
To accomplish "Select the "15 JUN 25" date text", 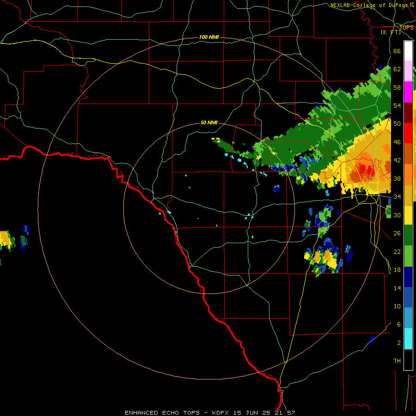I will 252,413.
